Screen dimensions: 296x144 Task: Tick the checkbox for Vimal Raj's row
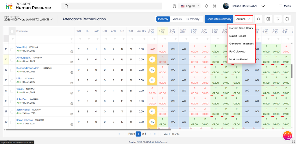[x=12, y=49]
